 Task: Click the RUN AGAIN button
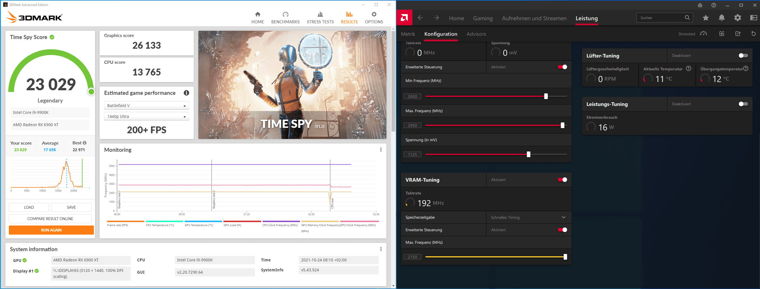pyautogui.click(x=51, y=230)
